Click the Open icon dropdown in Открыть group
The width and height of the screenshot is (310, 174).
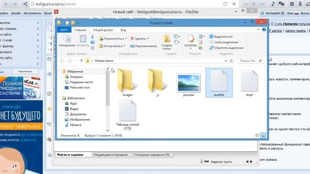coord(201,37)
